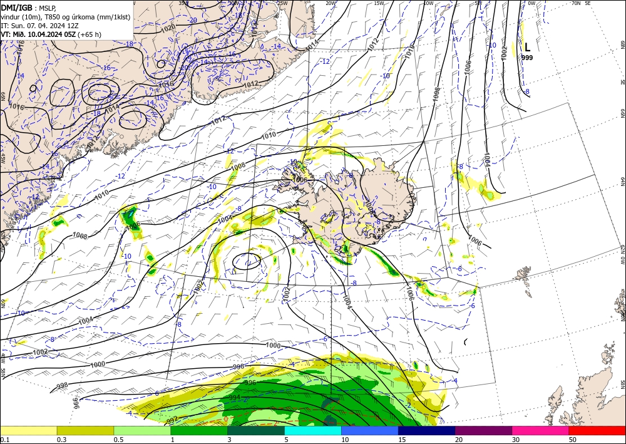Click the "0W" longitude label

[531, 3]
